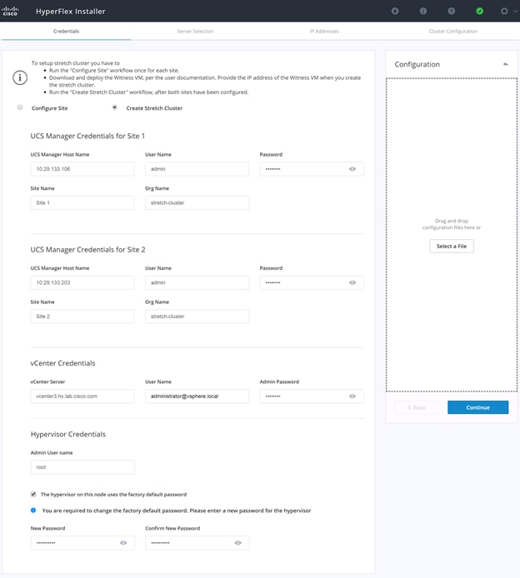Click the green check status icon

click(479, 11)
